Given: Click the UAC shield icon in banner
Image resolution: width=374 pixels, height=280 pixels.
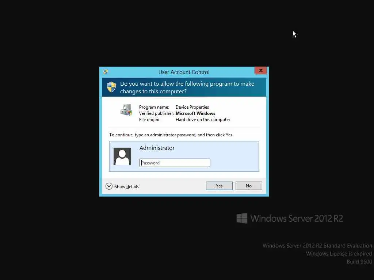Looking at the screenshot, I should [x=111, y=87].
